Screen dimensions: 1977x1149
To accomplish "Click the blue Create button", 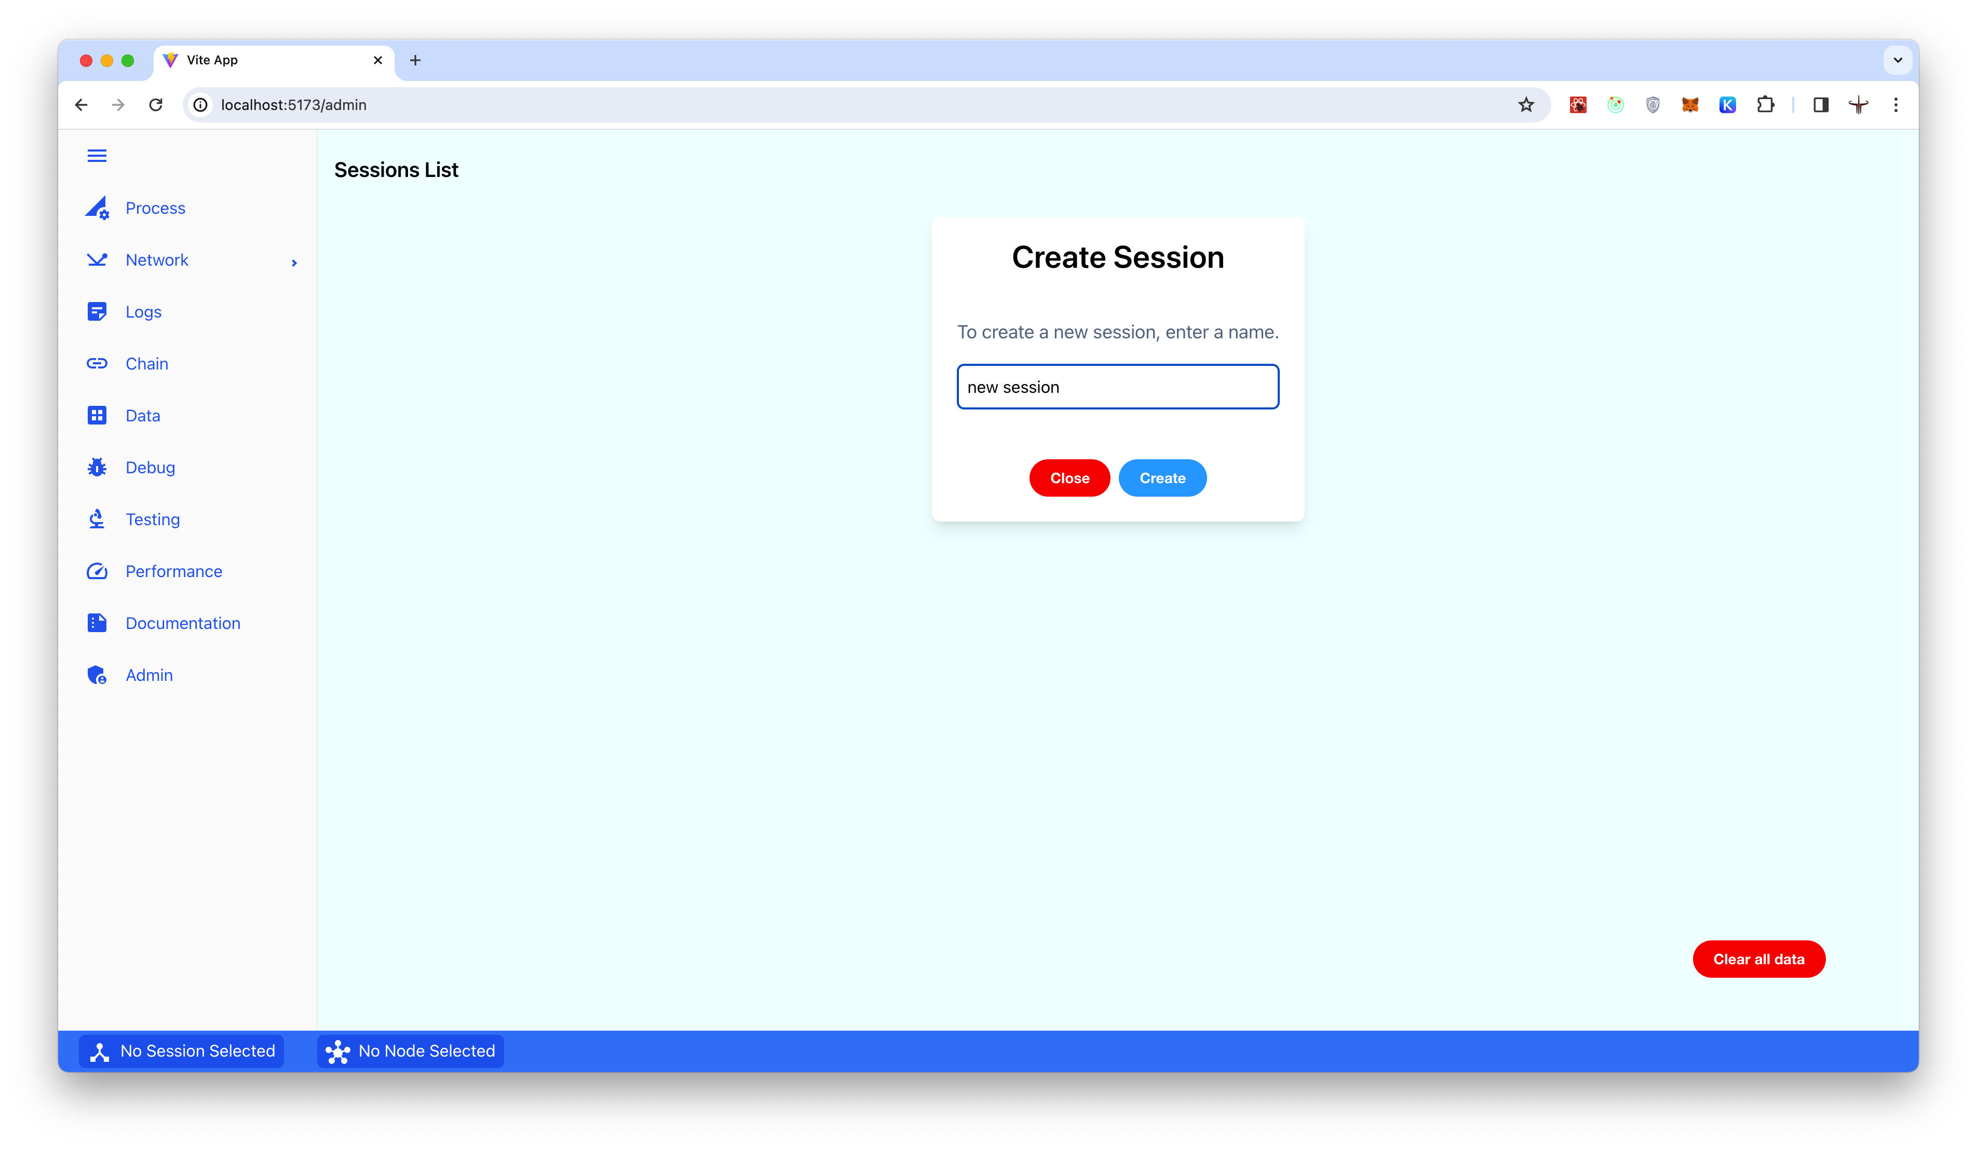I will [1161, 477].
